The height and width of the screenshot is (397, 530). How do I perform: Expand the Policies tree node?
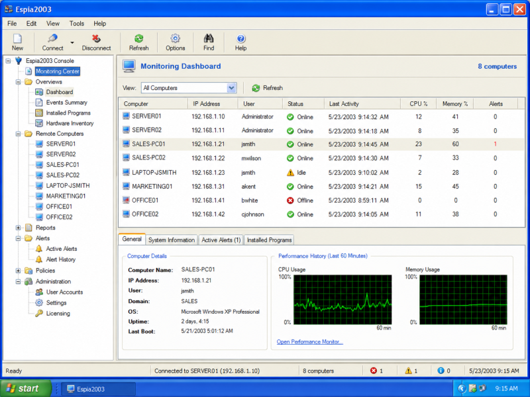coord(19,271)
